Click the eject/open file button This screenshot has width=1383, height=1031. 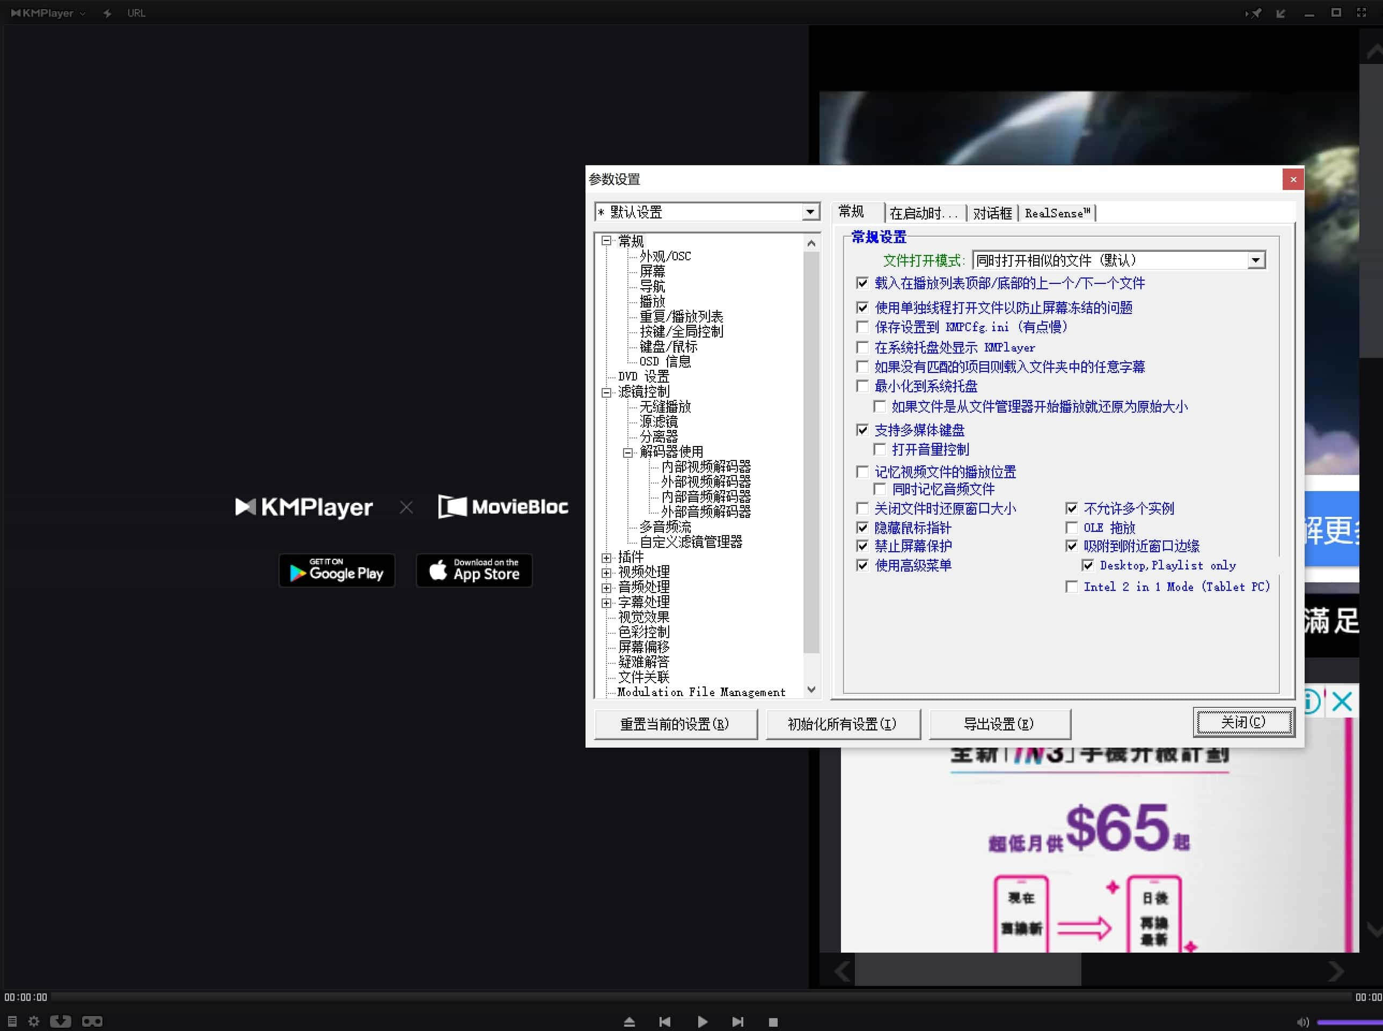(629, 1022)
